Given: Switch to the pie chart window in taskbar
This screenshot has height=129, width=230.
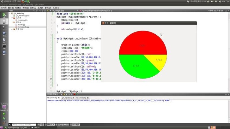Looking at the screenshot, I should [35, 128].
